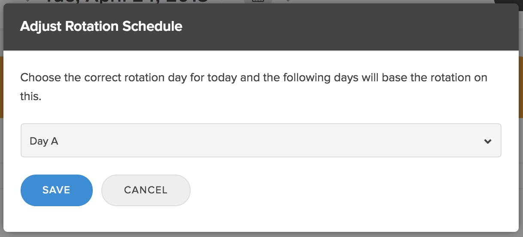Click the small arrow right of the calendar icon
523x237 pixels.
[287, 1]
